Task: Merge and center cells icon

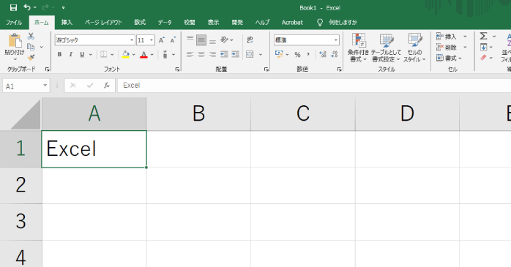Action: pyautogui.click(x=250, y=54)
